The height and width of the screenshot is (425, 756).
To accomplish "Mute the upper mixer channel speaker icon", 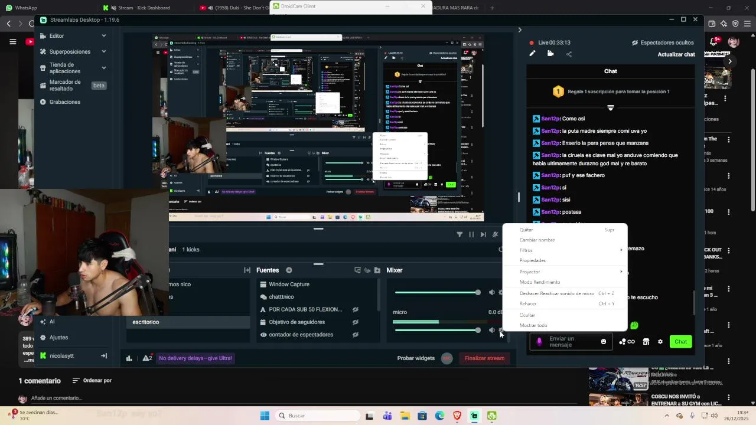I will point(492,292).
